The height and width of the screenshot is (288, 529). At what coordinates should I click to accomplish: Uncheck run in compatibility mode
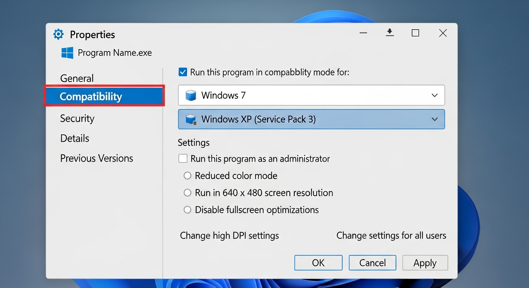coord(182,72)
